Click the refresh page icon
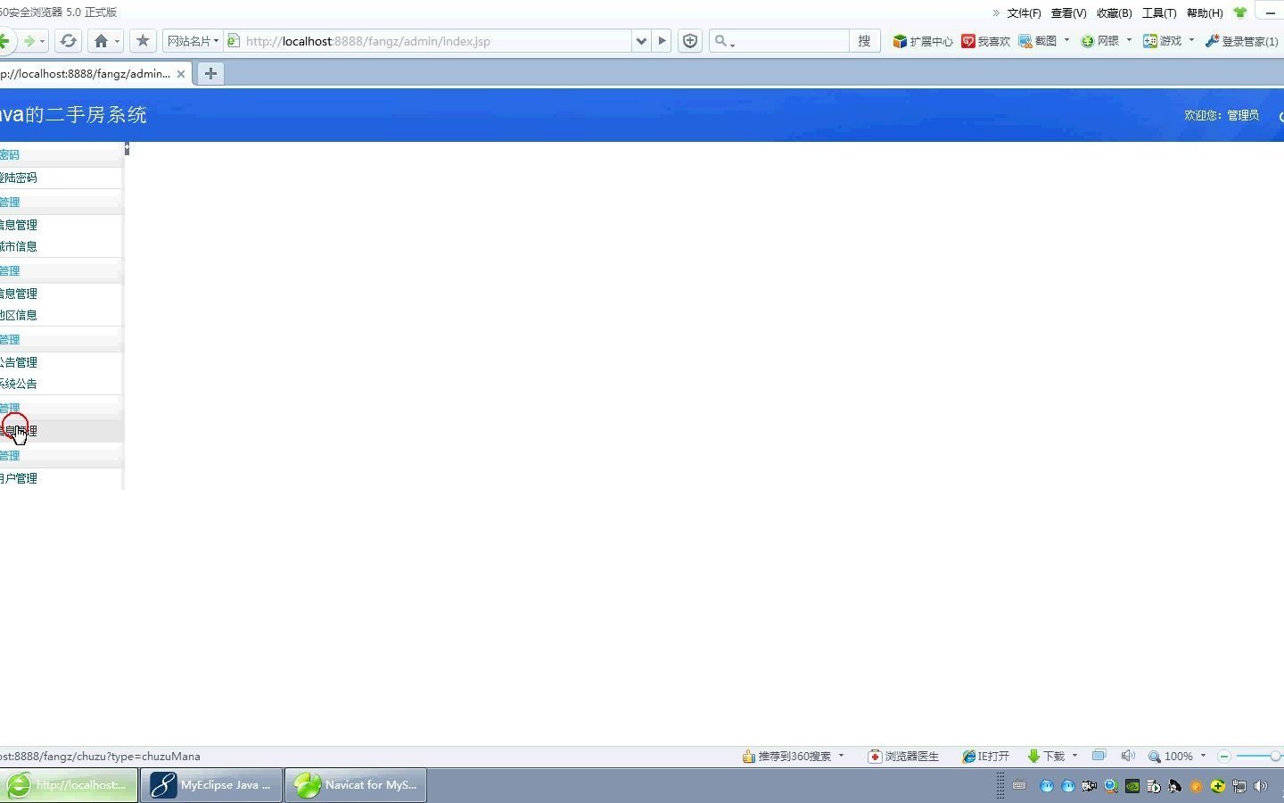This screenshot has height=803, width=1284. point(68,41)
